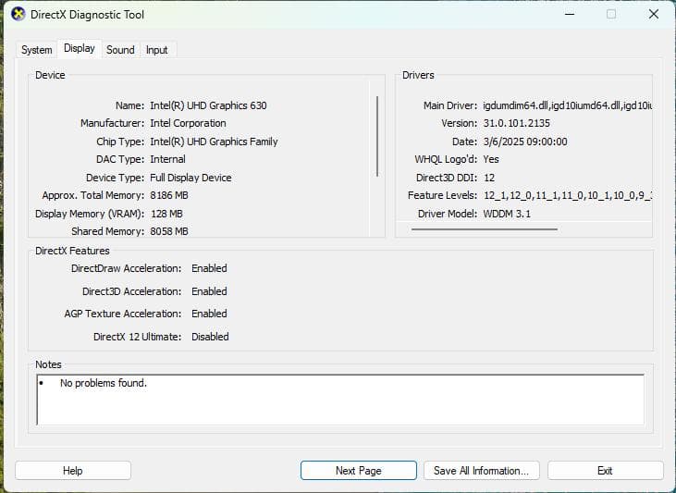Click the 'No problems found.' note

tap(104, 383)
